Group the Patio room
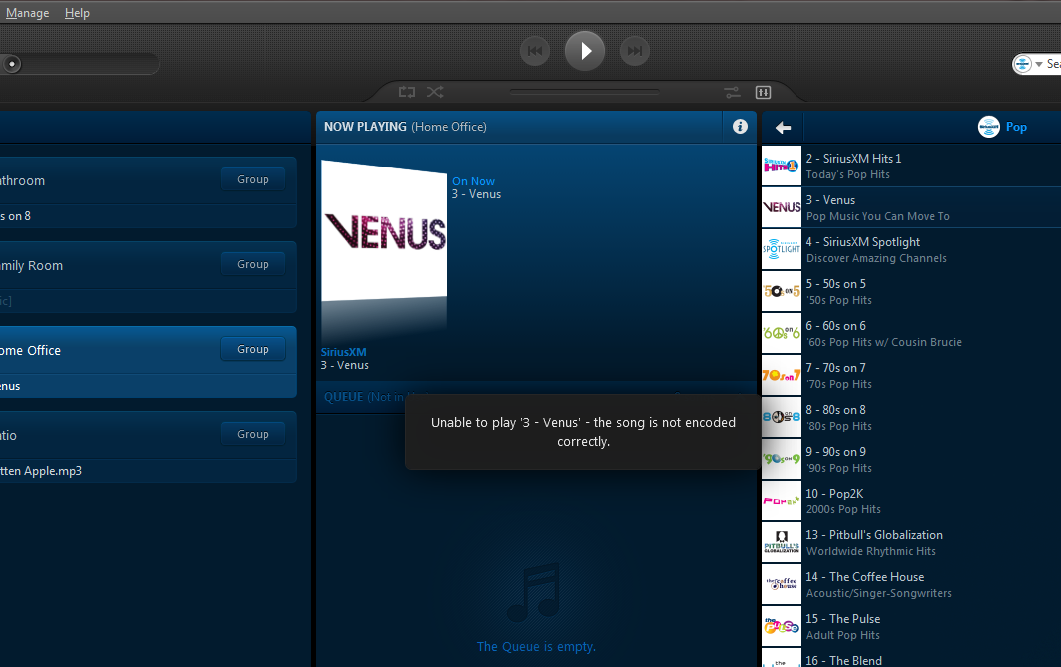Screen dimensions: 1061x667 pos(253,434)
